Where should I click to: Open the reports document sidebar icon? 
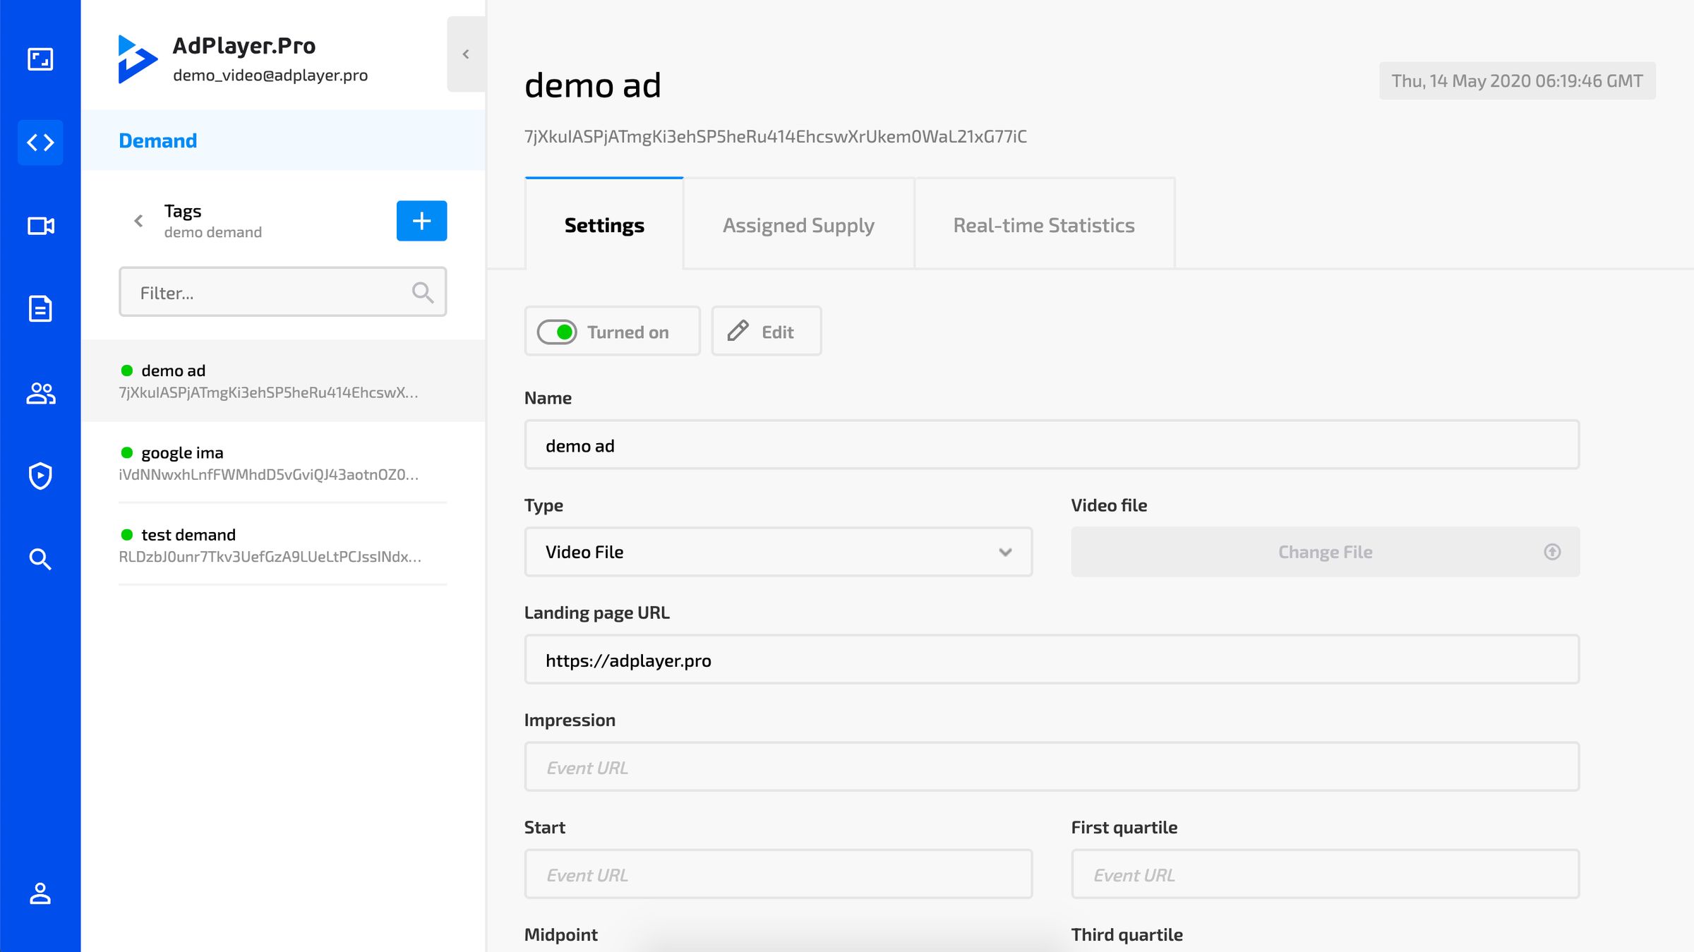pyautogui.click(x=40, y=308)
